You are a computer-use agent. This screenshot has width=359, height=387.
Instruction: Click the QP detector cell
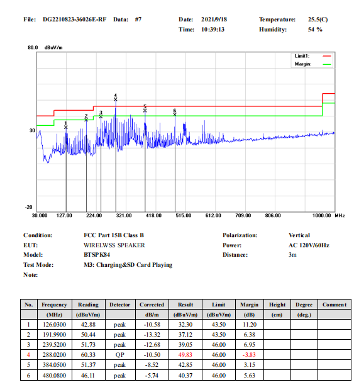(x=120, y=355)
